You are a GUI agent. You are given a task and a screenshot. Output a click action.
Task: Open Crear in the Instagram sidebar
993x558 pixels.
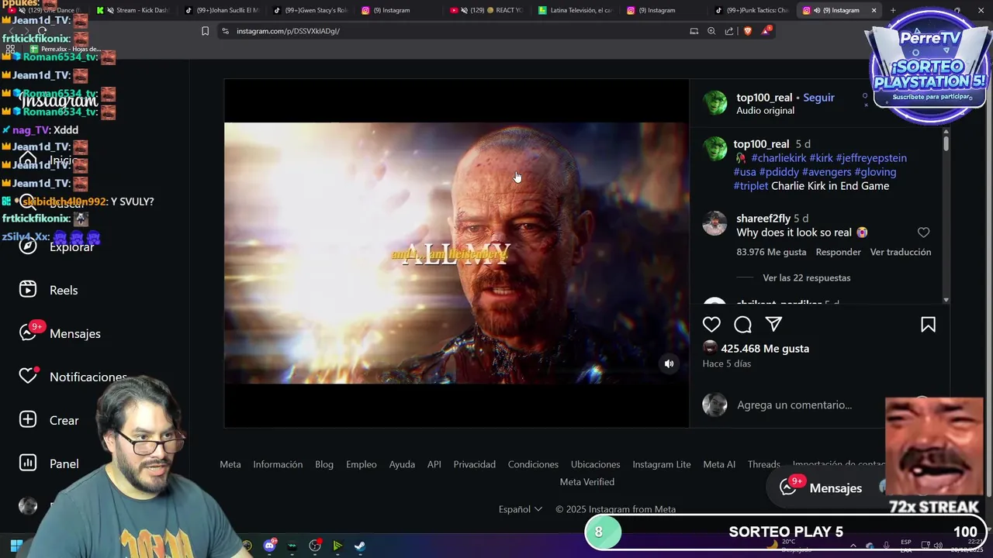[x=49, y=420]
